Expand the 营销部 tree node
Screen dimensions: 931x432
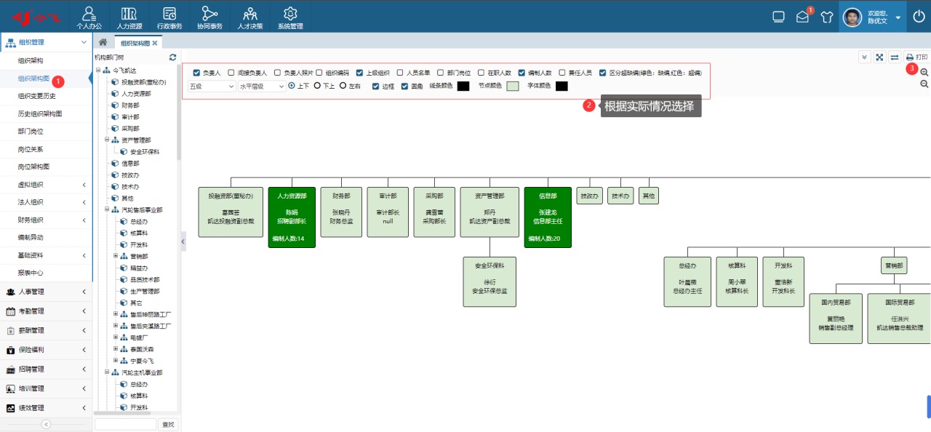(x=115, y=256)
